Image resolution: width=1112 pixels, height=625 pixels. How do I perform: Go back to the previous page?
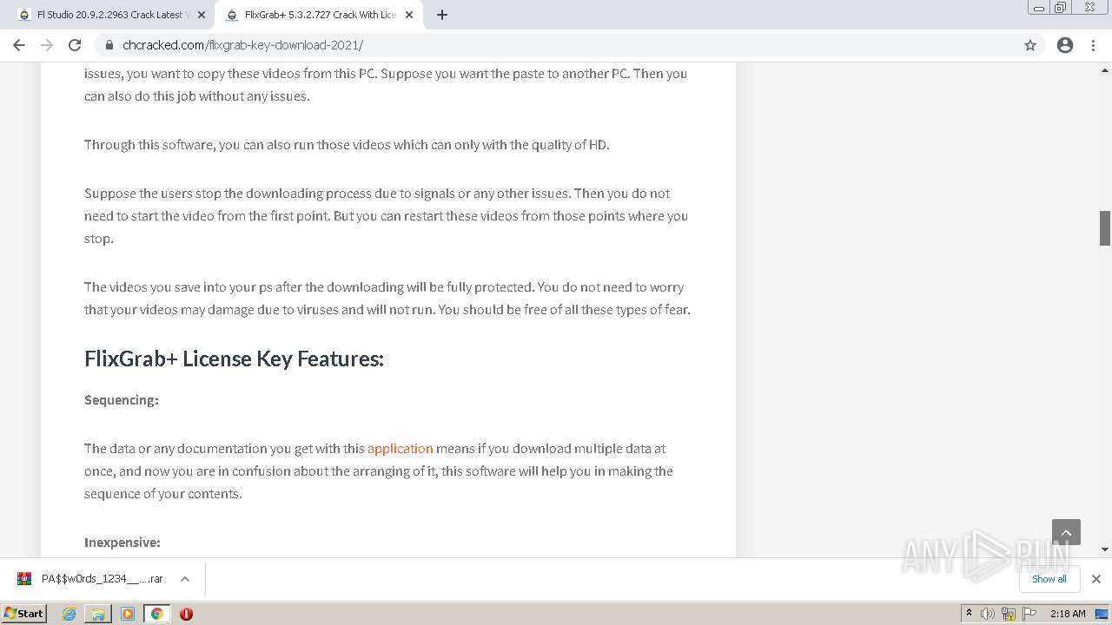pyautogui.click(x=19, y=45)
